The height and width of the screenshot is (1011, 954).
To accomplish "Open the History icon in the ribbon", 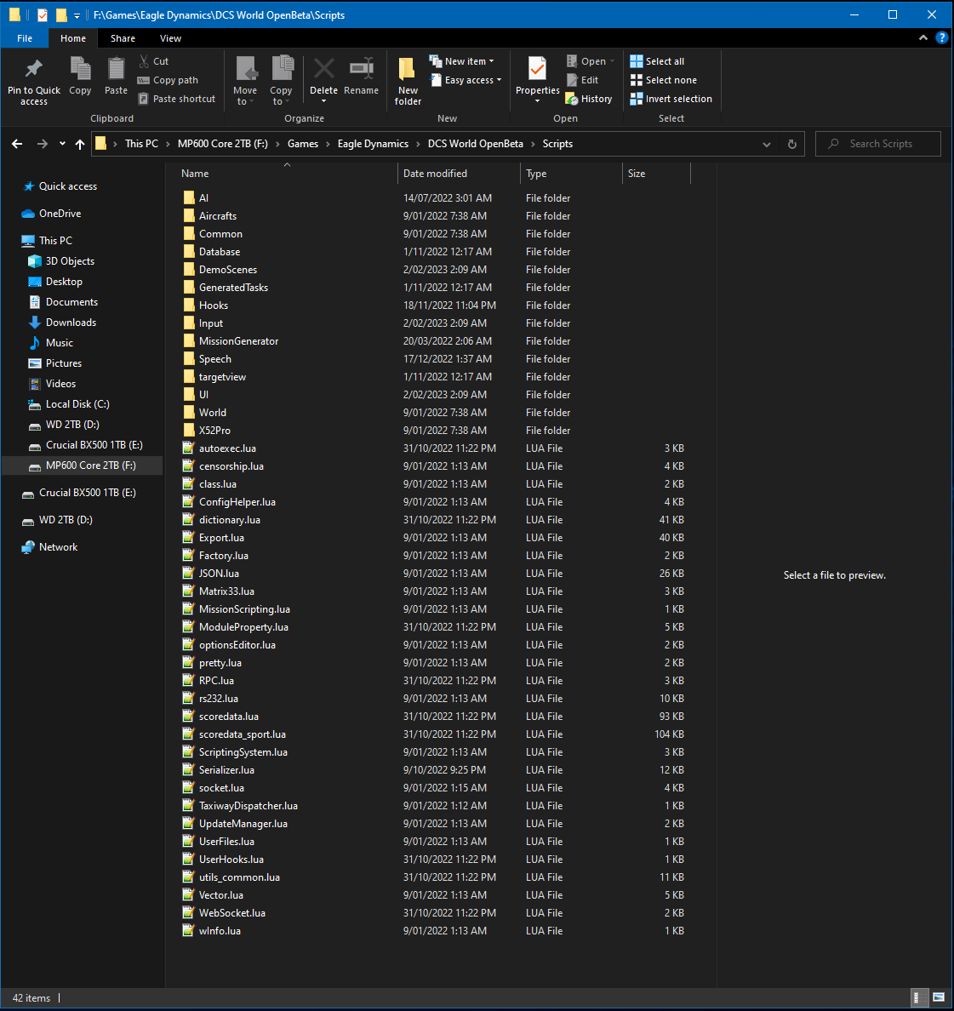I will coord(590,98).
